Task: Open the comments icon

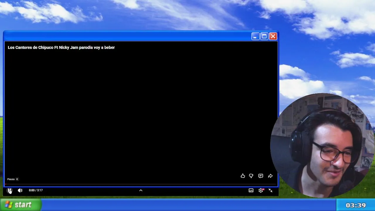Action: [261, 176]
